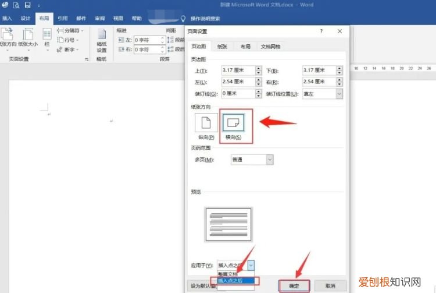Switch to the Help (帮助) ribbon tab
The height and width of the screenshot is (293, 436).
point(137,19)
